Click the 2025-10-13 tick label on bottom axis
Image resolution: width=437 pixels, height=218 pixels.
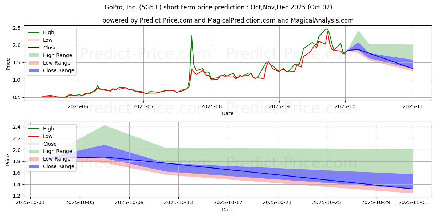(178, 202)
